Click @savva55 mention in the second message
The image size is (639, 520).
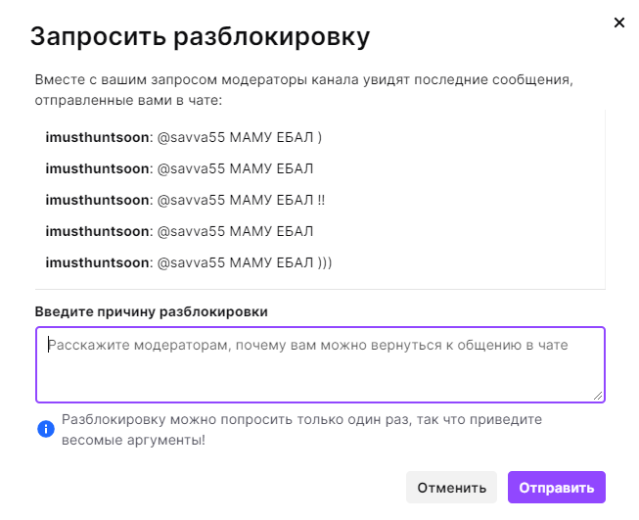191,168
